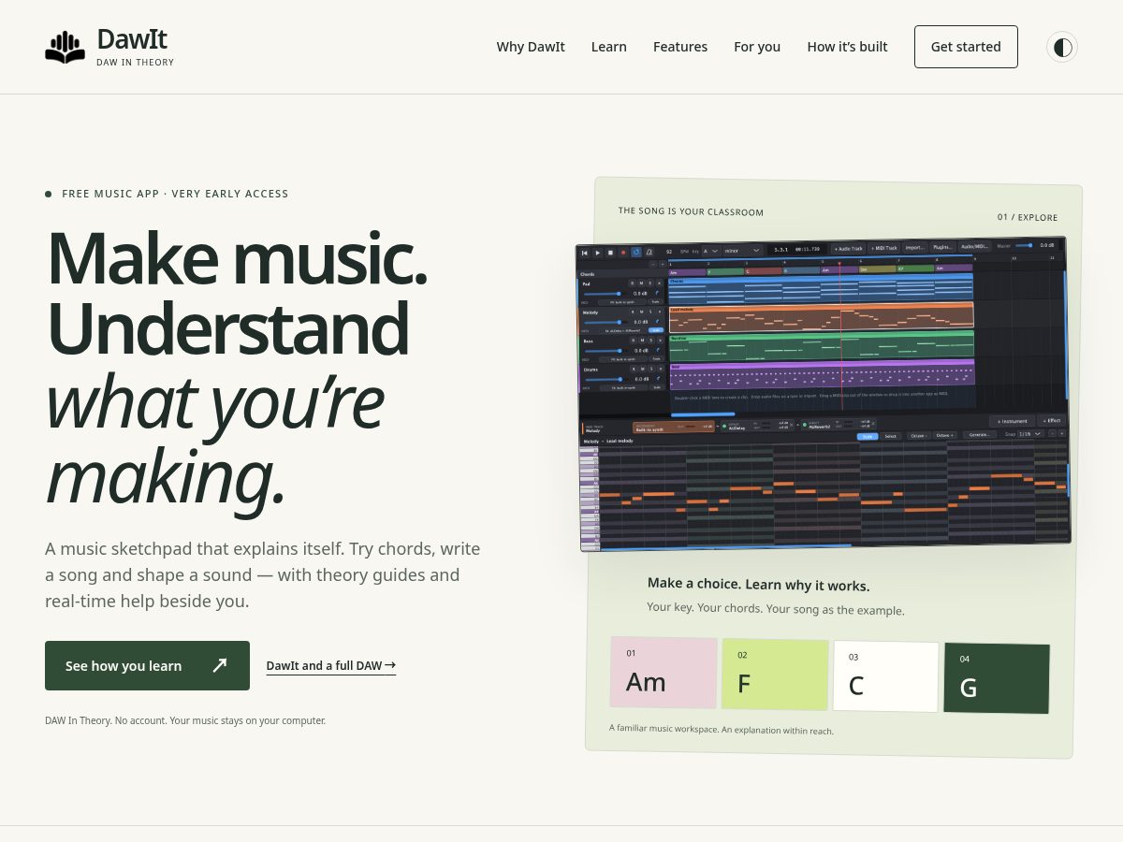Image resolution: width=1123 pixels, height=842 pixels.
Task: Click the rewind-to-start icon in the DAW transport
Action: pos(585,253)
